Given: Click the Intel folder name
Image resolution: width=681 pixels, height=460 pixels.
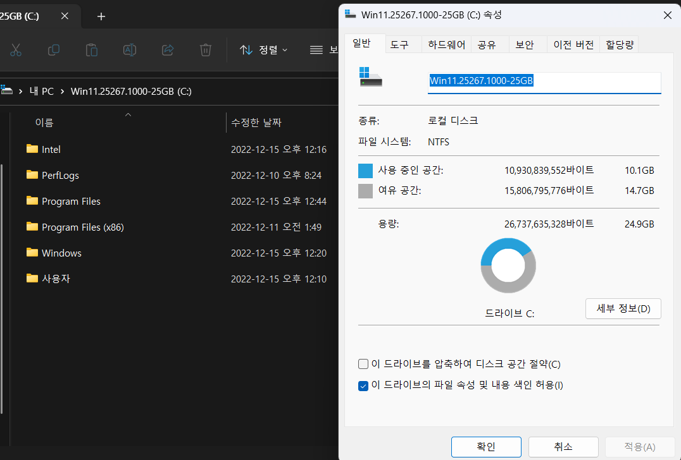Looking at the screenshot, I should coord(51,150).
